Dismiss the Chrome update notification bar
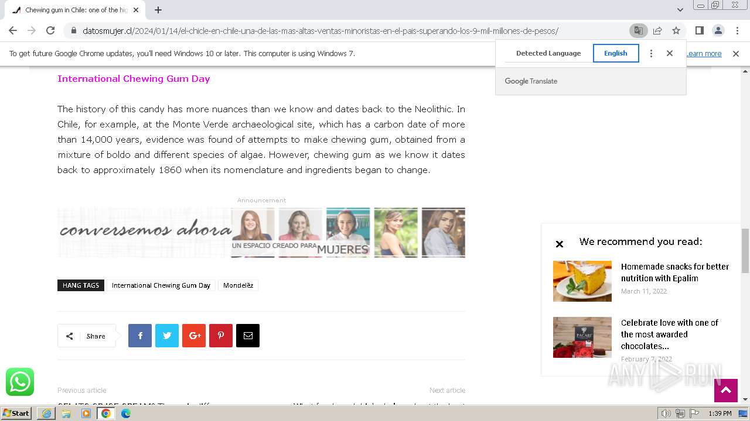750x421 pixels. (x=736, y=54)
